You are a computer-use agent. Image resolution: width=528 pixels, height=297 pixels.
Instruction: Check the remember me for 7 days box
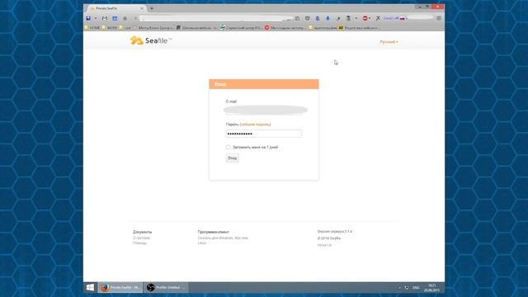coord(229,147)
